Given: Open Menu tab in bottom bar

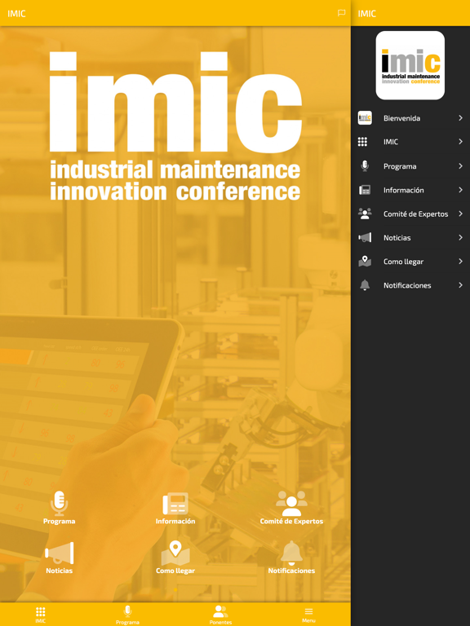Looking at the screenshot, I should [308, 615].
